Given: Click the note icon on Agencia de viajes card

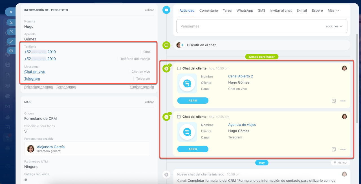Looking at the screenshot, I should click(334, 150).
